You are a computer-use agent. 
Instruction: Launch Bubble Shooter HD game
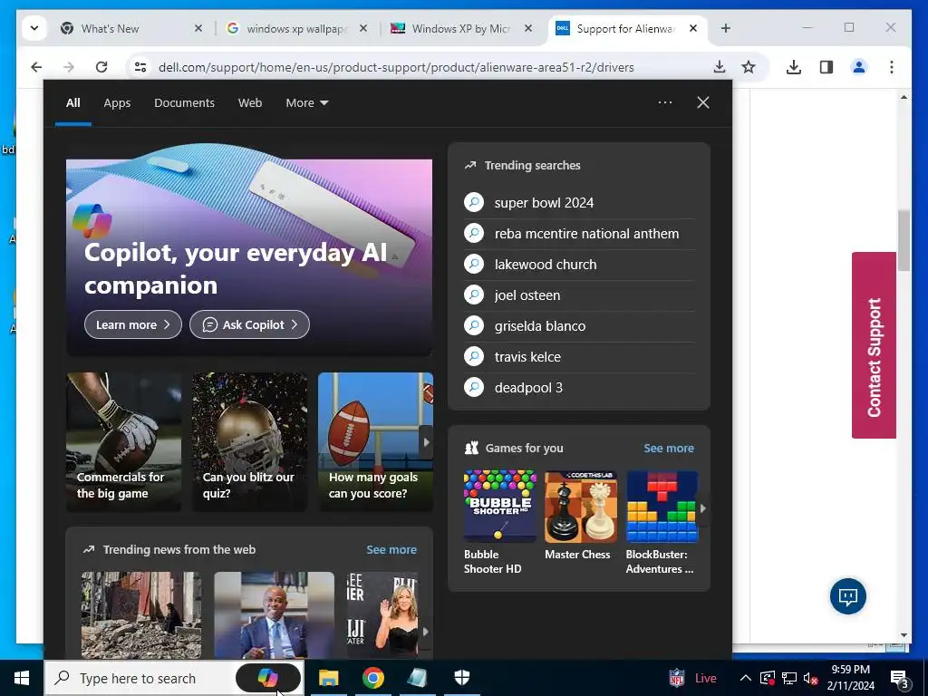click(x=499, y=523)
